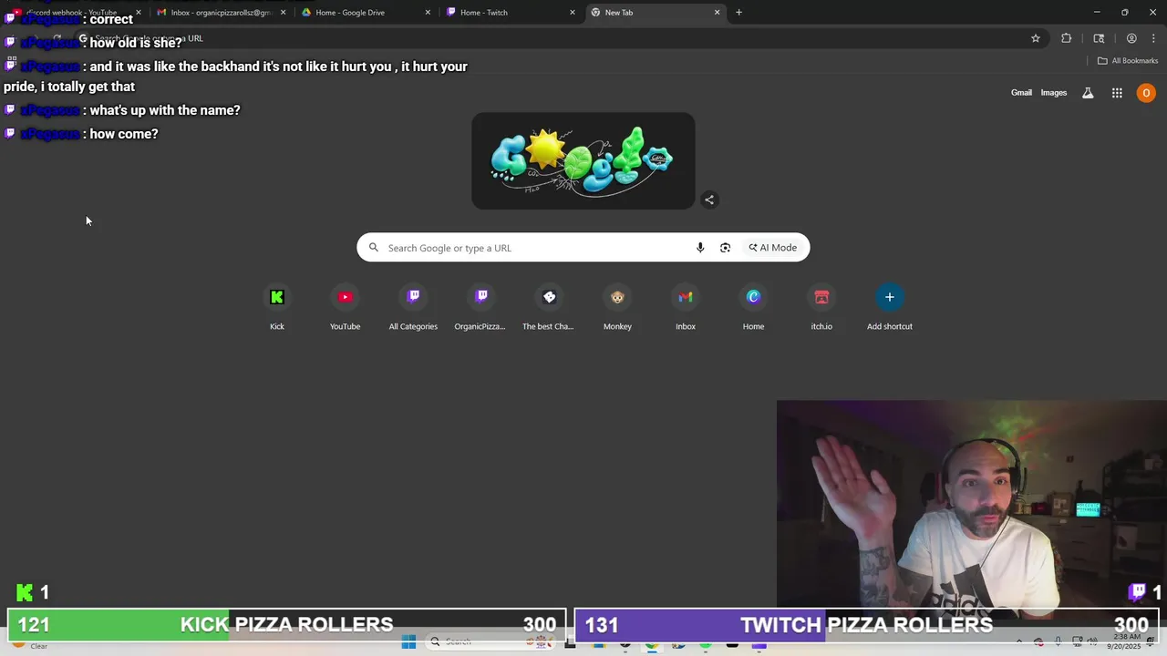
Task: Open the Extensions puzzle icon
Action: coord(1066,38)
